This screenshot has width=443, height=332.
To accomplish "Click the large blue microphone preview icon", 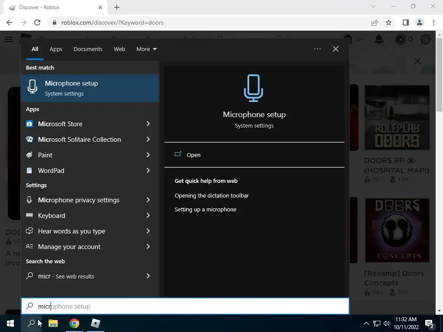I will [x=254, y=88].
